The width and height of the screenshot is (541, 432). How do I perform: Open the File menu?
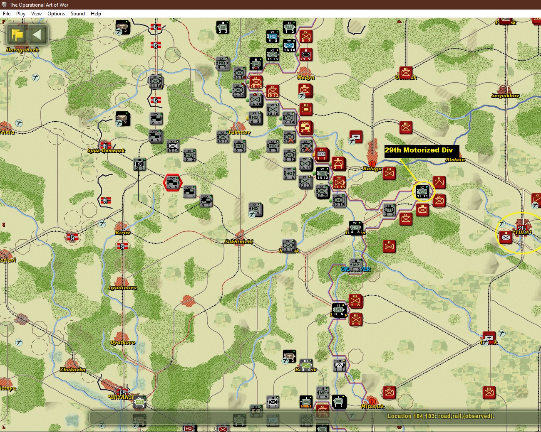[7, 14]
